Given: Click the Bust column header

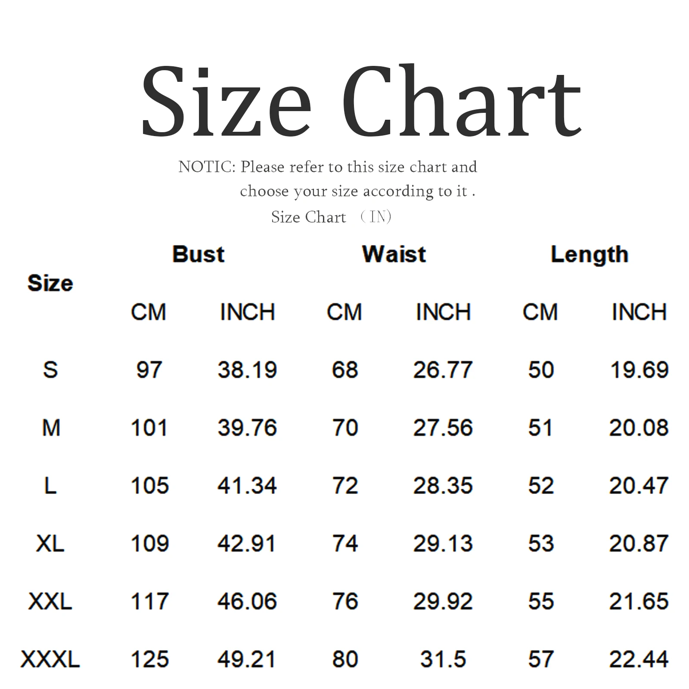Looking at the screenshot, I should pyautogui.click(x=198, y=254).
